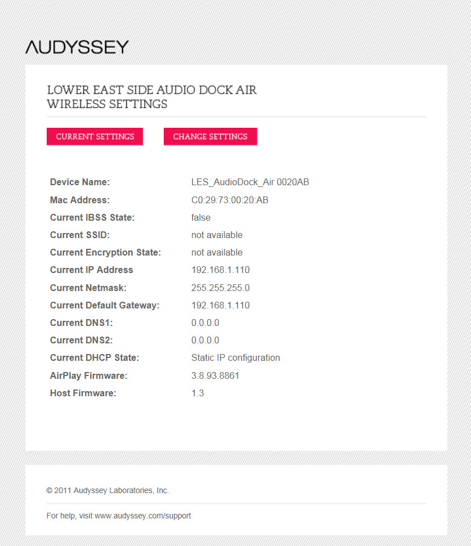Click the Mac Address value C0:29:73:00:20:AB
The height and width of the screenshot is (546, 471).
[x=230, y=200]
